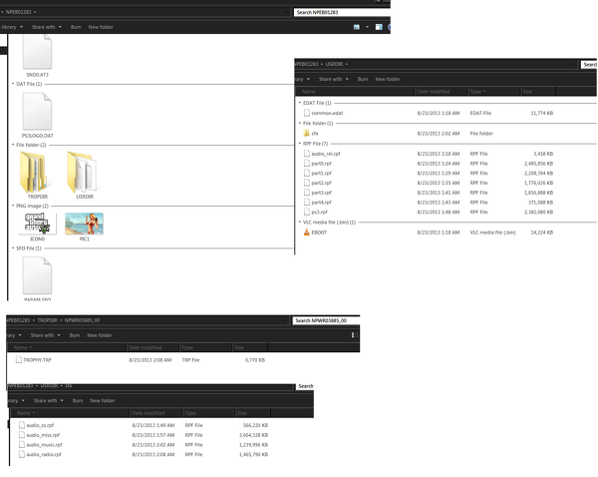Viewport: 598px width, 477px height.
Task: Open Share with dropdown in USRDIR window
Action: coord(333,78)
